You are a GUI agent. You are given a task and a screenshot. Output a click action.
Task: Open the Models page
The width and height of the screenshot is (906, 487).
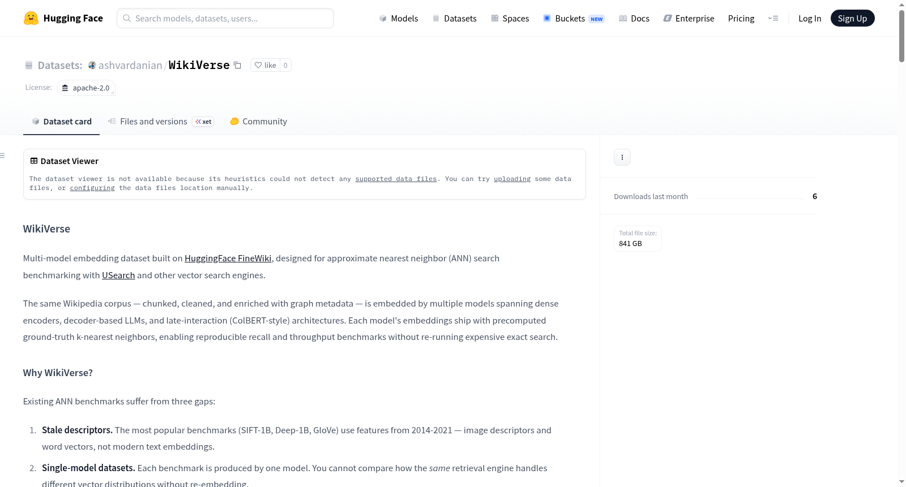pyautogui.click(x=399, y=18)
